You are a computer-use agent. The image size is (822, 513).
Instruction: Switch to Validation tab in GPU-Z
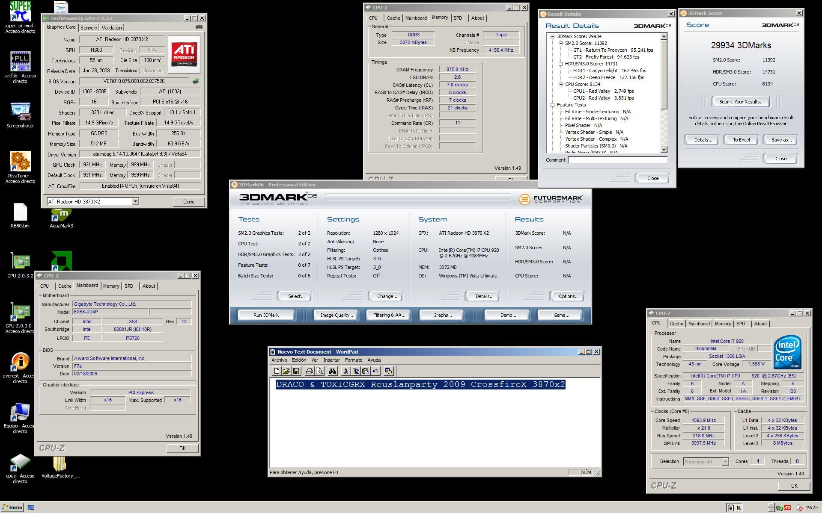pos(112,27)
